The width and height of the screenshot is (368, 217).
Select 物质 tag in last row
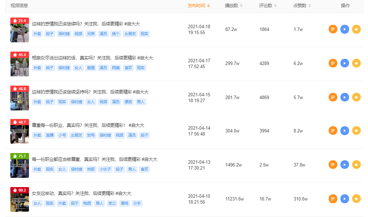coord(87,204)
